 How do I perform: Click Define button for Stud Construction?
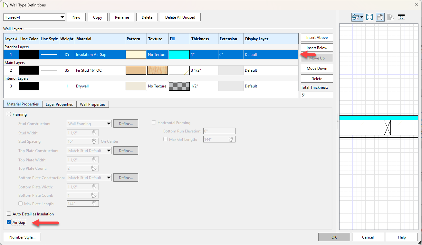[126, 123]
